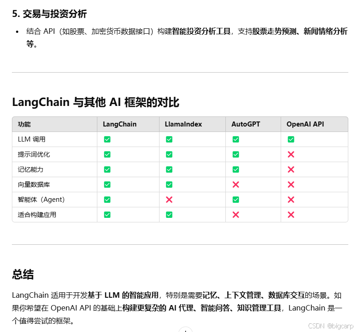Click the bold text 记忆、上下文管理、数据库交互

click(x=254, y=295)
